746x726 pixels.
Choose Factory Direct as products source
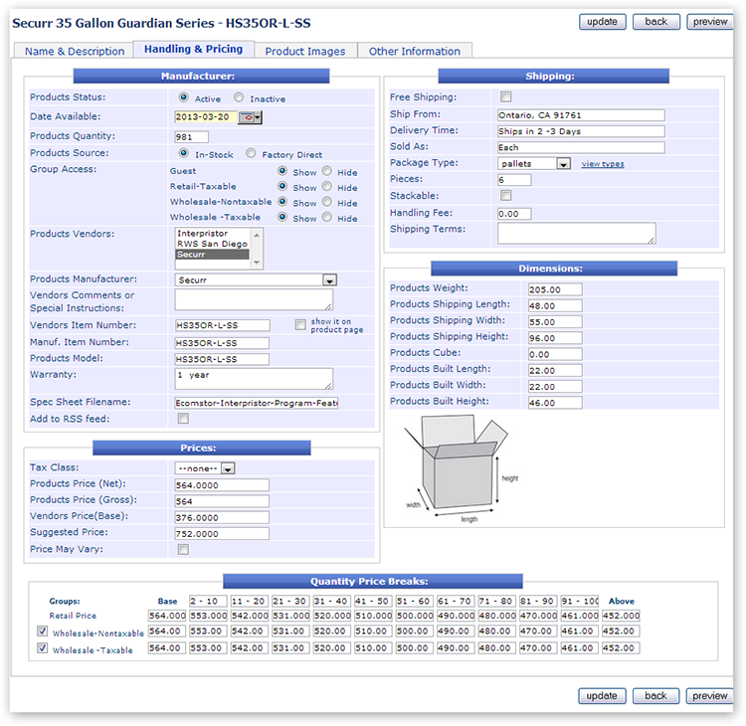pos(251,153)
